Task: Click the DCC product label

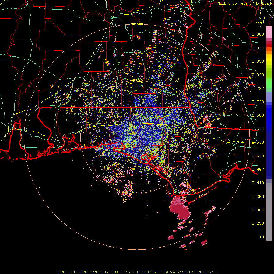Action: pos(267,18)
